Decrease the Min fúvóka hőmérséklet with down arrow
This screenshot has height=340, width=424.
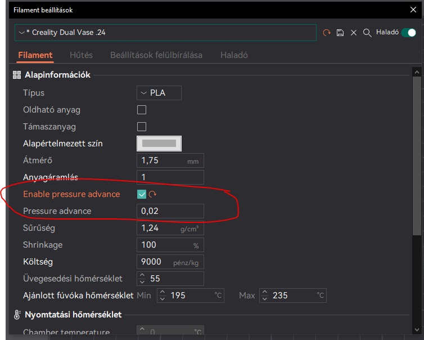(163, 299)
